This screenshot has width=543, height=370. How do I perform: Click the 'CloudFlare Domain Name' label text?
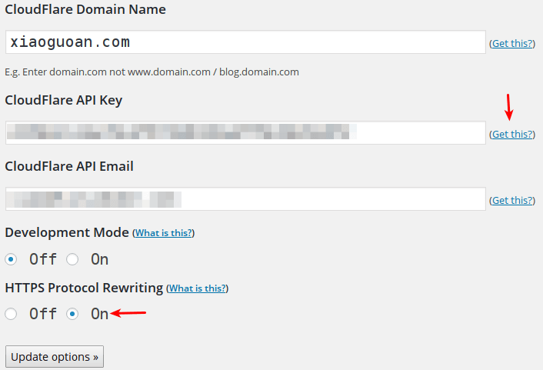[x=85, y=10]
